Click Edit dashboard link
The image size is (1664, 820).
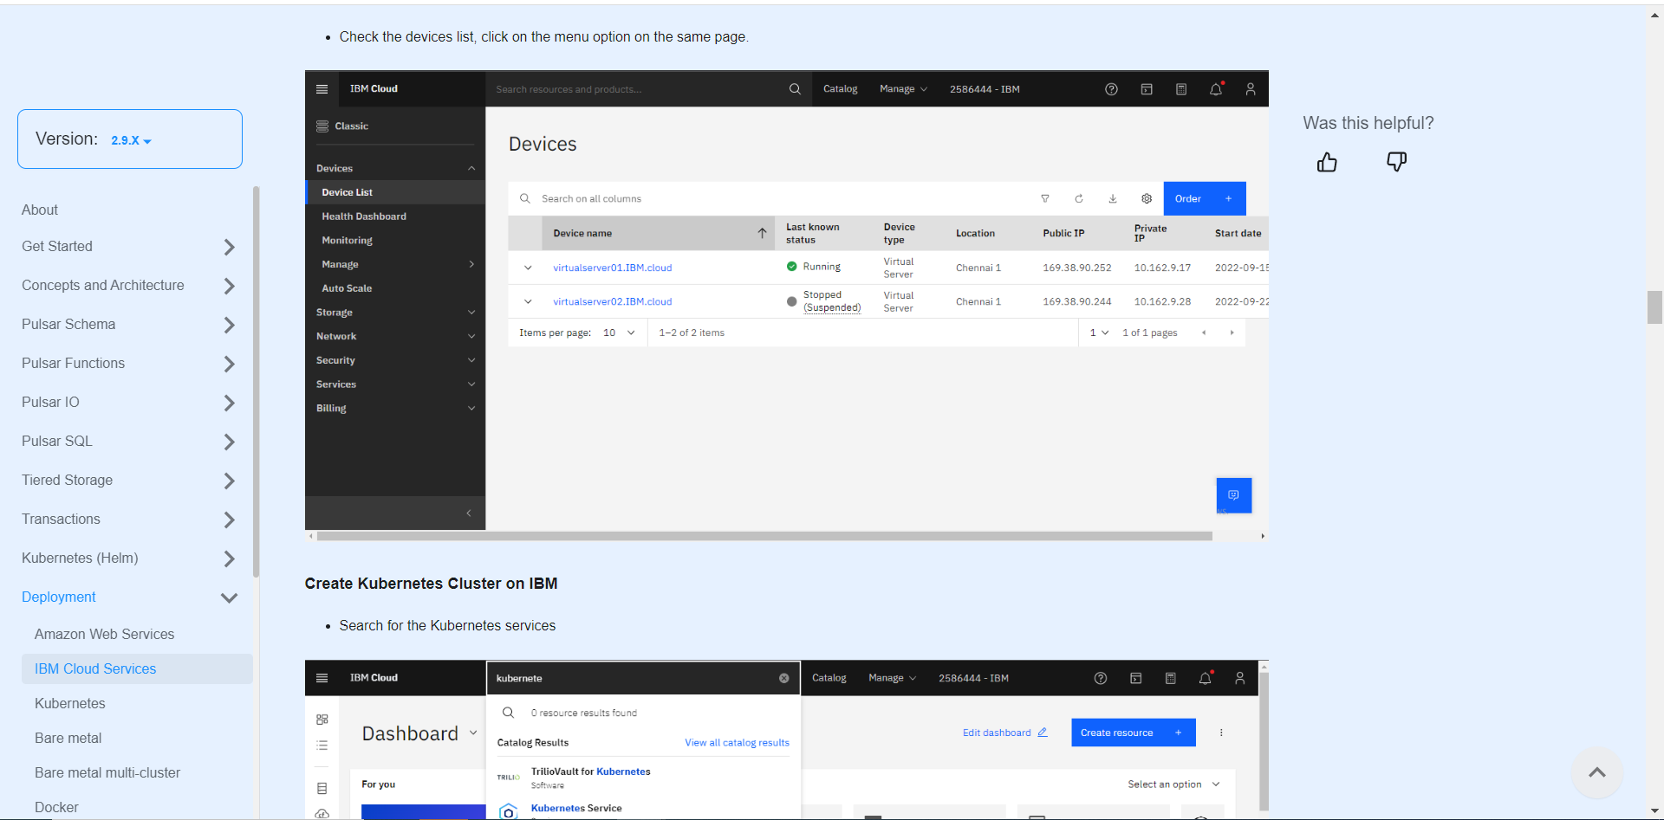point(1005,733)
